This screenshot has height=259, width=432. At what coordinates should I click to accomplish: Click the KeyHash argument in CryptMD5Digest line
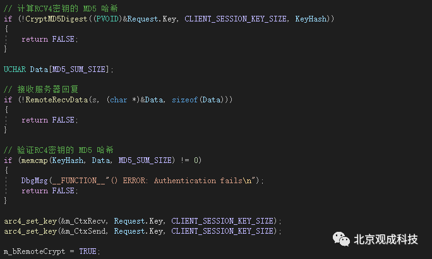(x=311, y=19)
